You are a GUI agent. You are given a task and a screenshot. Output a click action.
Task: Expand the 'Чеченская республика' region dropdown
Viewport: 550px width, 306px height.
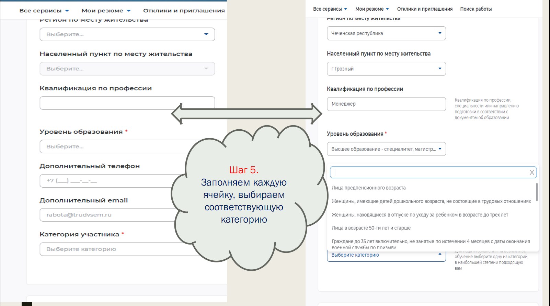386,33
